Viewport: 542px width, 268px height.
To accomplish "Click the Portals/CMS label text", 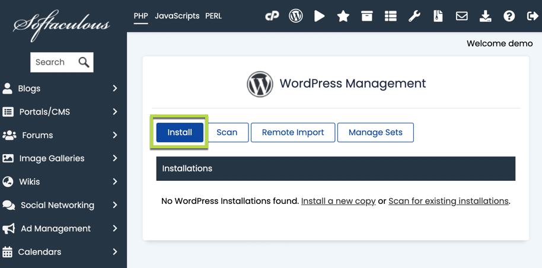I will pos(44,111).
